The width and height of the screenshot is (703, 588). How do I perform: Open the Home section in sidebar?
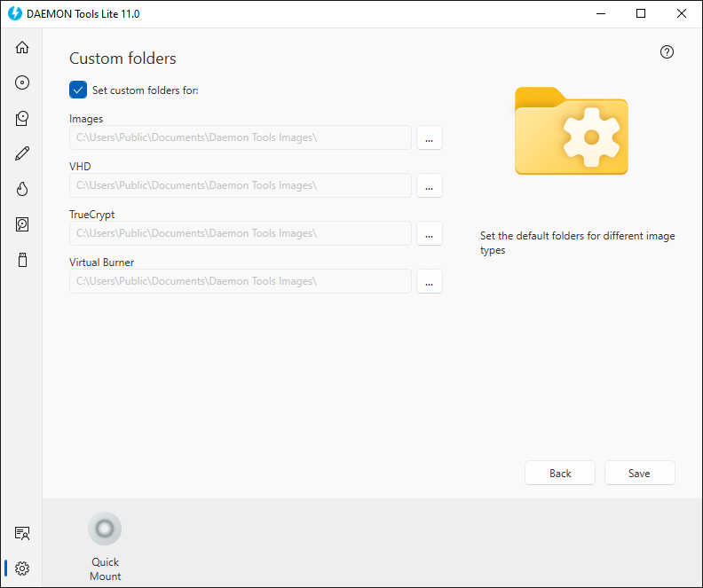(22, 48)
